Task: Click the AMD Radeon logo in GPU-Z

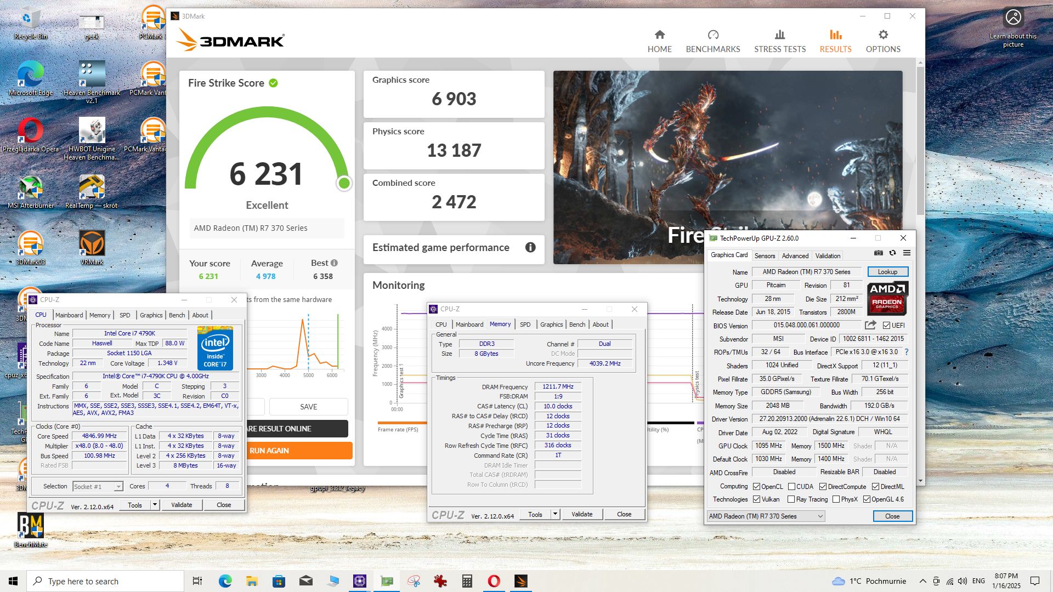Action: [887, 298]
